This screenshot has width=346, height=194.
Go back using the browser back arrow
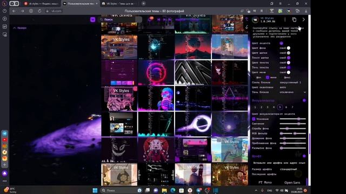tap(14, 11)
